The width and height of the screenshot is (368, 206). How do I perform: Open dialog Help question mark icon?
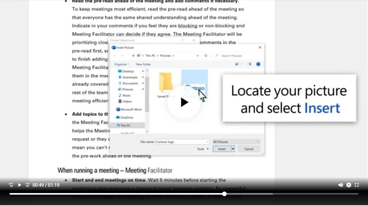pyautogui.click(x=258, y=64)
